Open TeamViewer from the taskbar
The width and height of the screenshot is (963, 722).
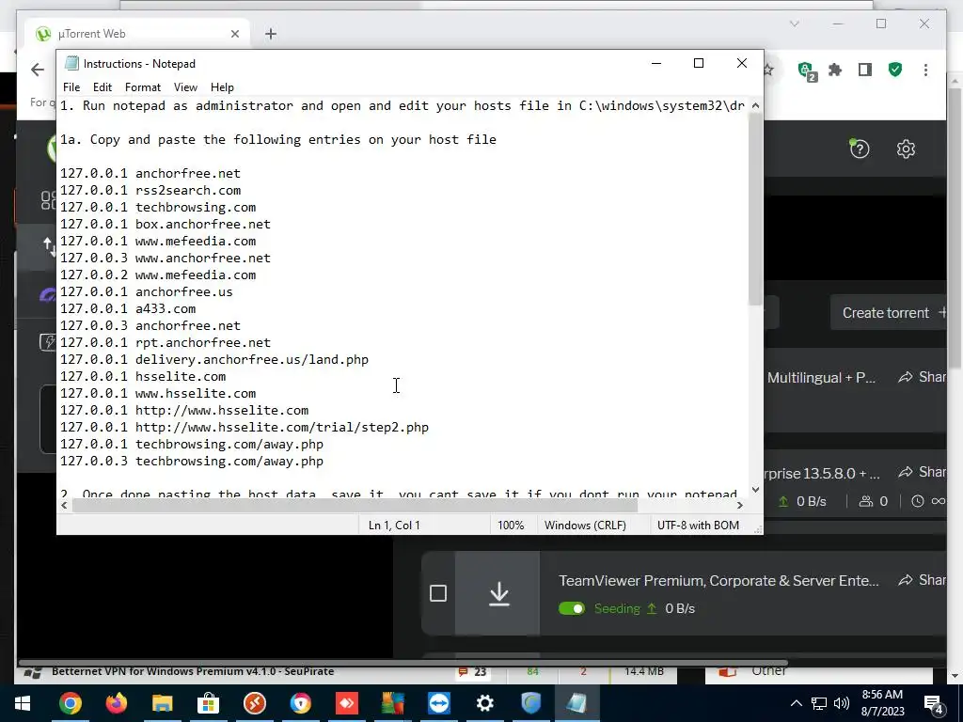click(x=438, y=703)
